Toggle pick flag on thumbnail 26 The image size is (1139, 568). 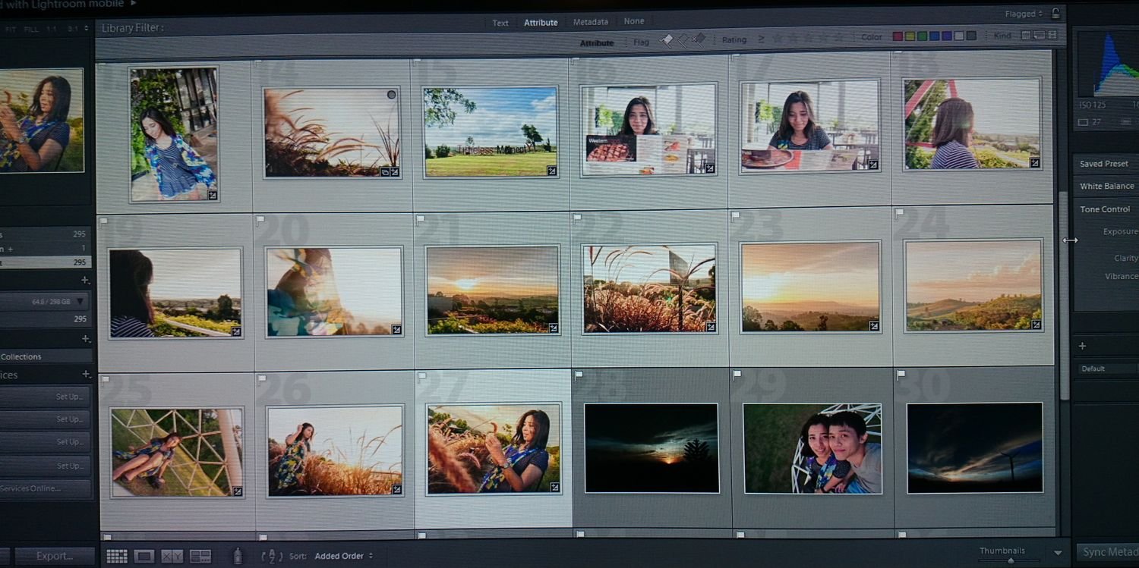click(262, 377)
